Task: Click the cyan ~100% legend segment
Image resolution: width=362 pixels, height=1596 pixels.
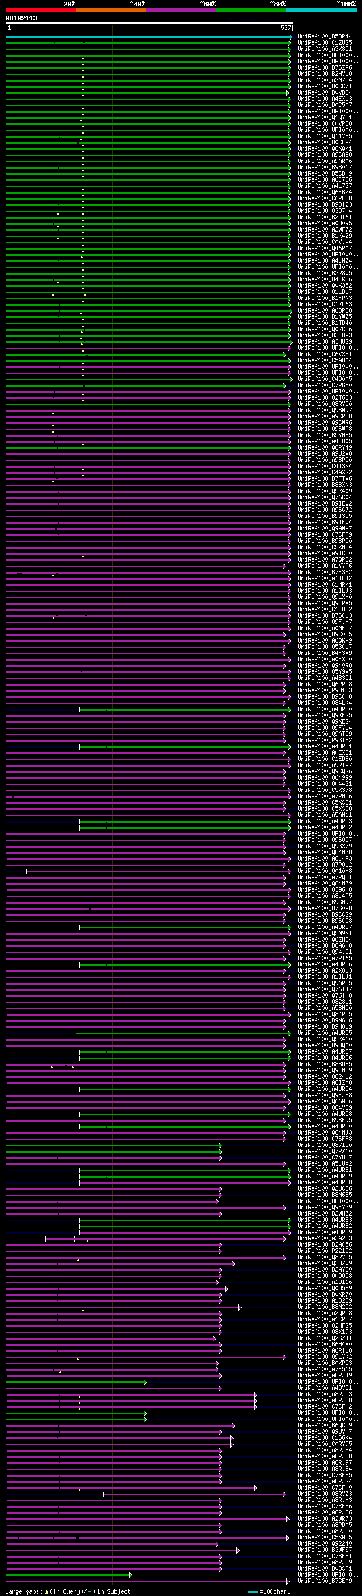Action: click(x=322, y=10)
